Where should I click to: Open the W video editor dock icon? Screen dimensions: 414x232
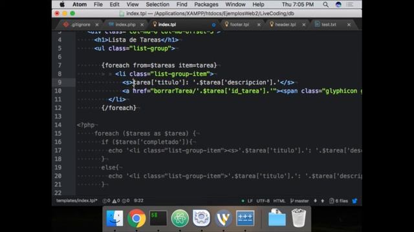tap(223, 218)
